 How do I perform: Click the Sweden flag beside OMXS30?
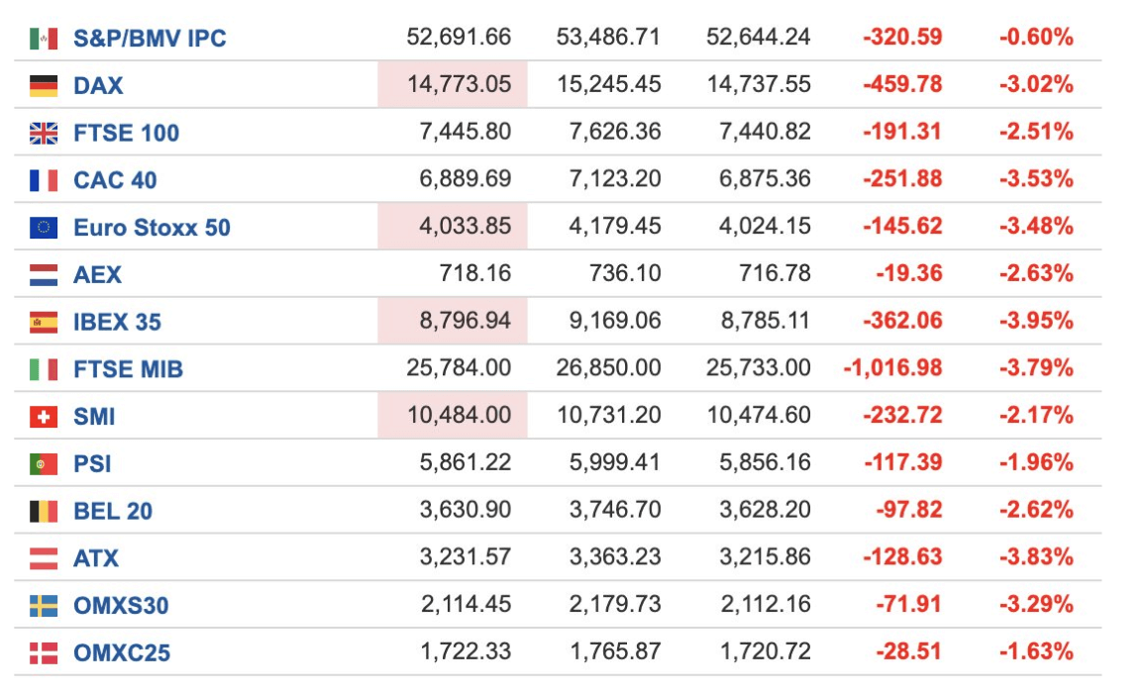[44, 606]
